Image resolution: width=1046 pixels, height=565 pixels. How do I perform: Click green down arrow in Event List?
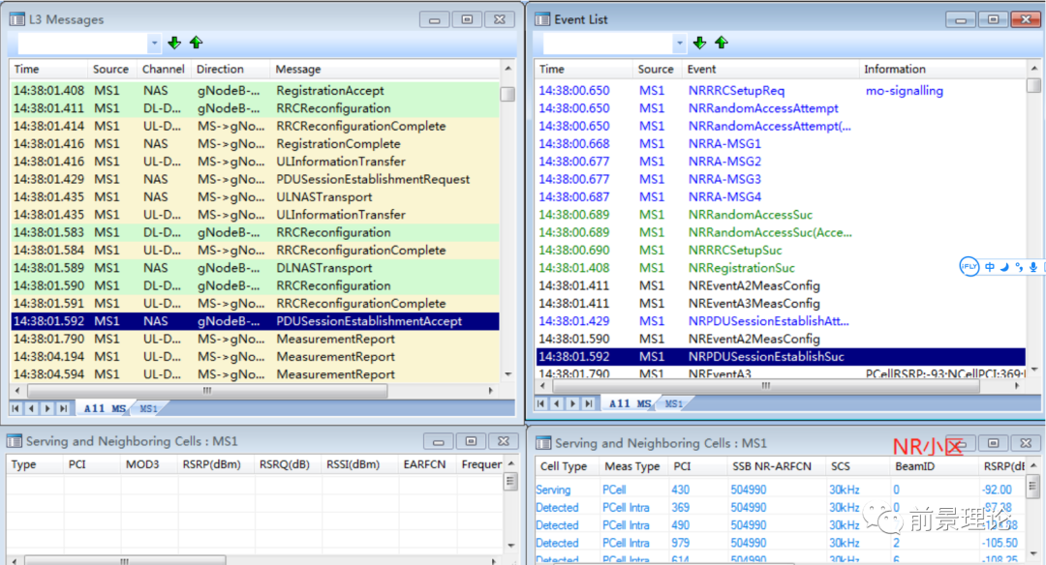tap(700, 44)
